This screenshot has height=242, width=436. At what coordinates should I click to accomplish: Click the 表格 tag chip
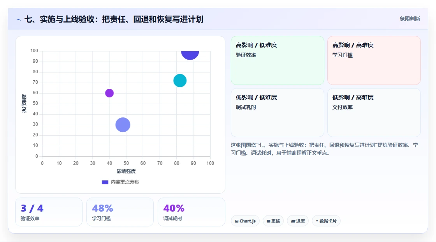click(x=273, y=221)
